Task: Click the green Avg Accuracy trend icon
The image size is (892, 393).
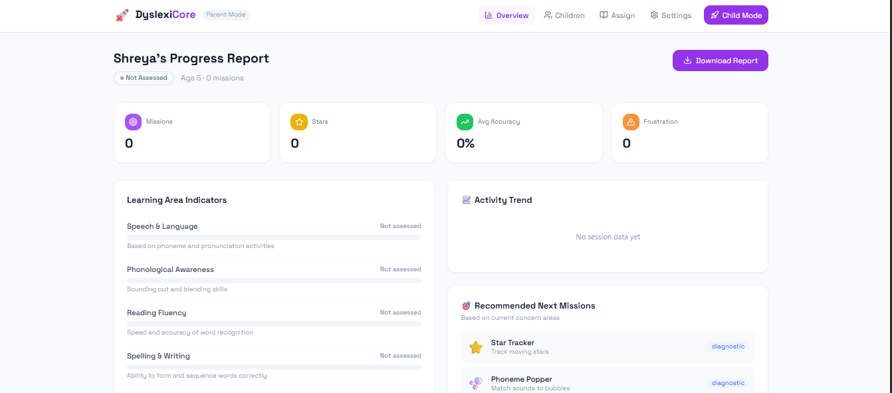Action: [x=465, y=122]
